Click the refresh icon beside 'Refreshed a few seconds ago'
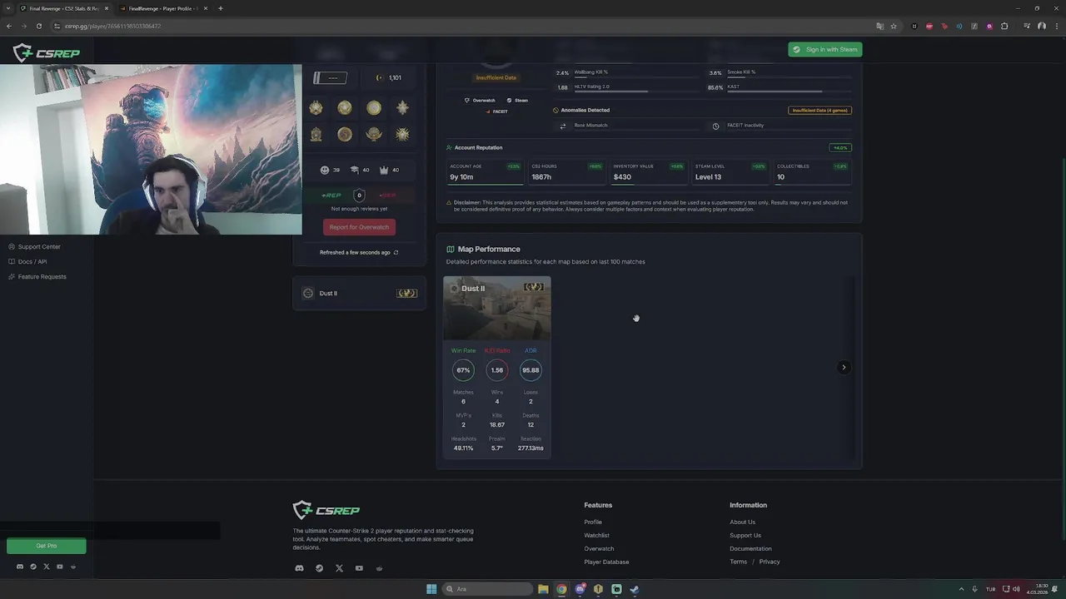The height and width of the screenshot is (599, 1066). 396,252
